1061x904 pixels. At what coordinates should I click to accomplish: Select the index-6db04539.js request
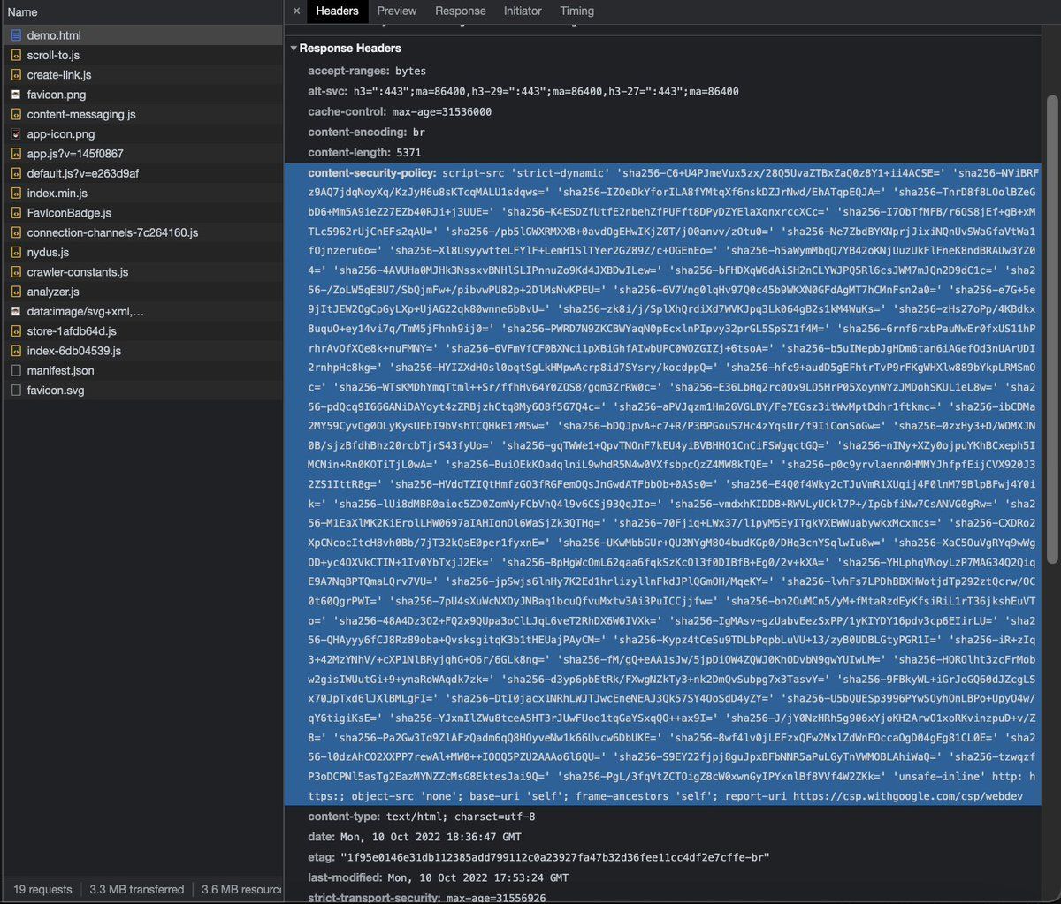coord(73,351)
